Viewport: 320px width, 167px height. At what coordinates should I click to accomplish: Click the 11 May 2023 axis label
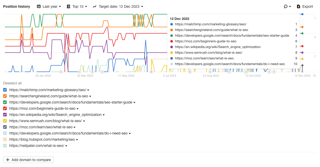point(126,76)
